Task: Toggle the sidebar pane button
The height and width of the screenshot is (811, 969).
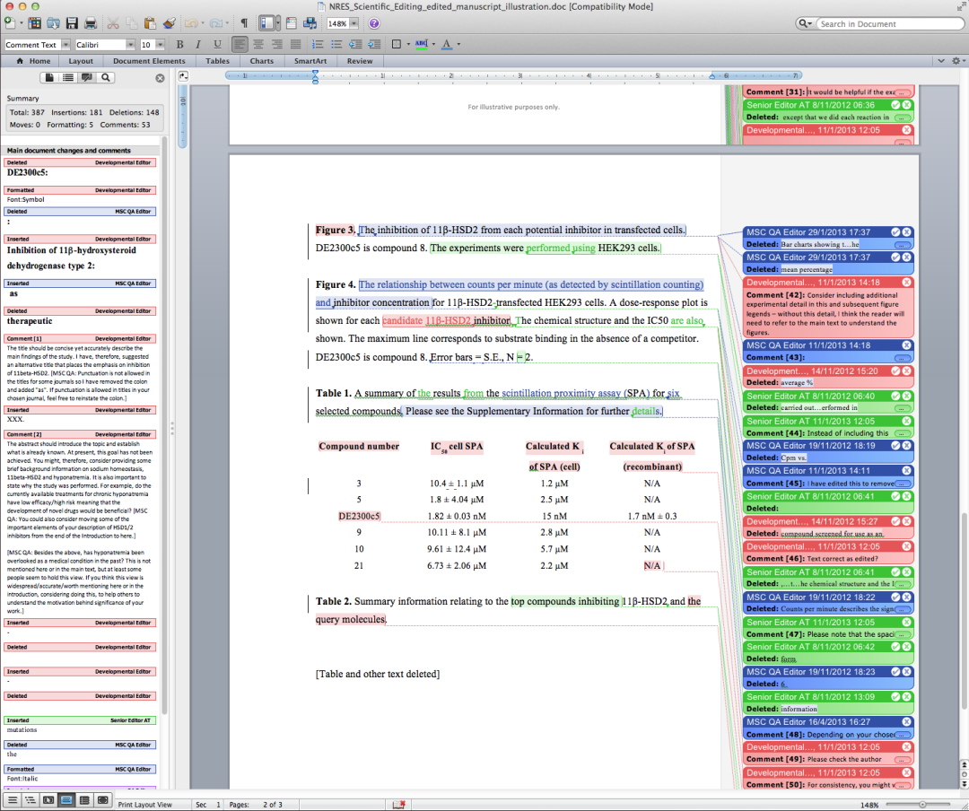Action: point(266,23)
